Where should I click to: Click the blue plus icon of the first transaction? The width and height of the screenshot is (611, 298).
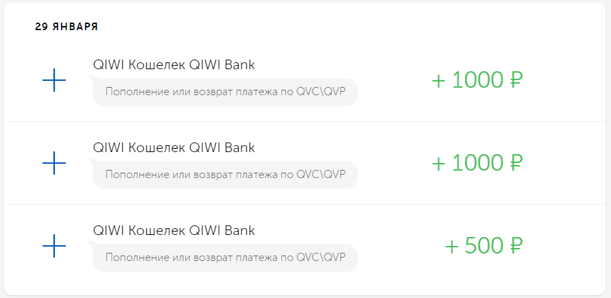point(54,80)
